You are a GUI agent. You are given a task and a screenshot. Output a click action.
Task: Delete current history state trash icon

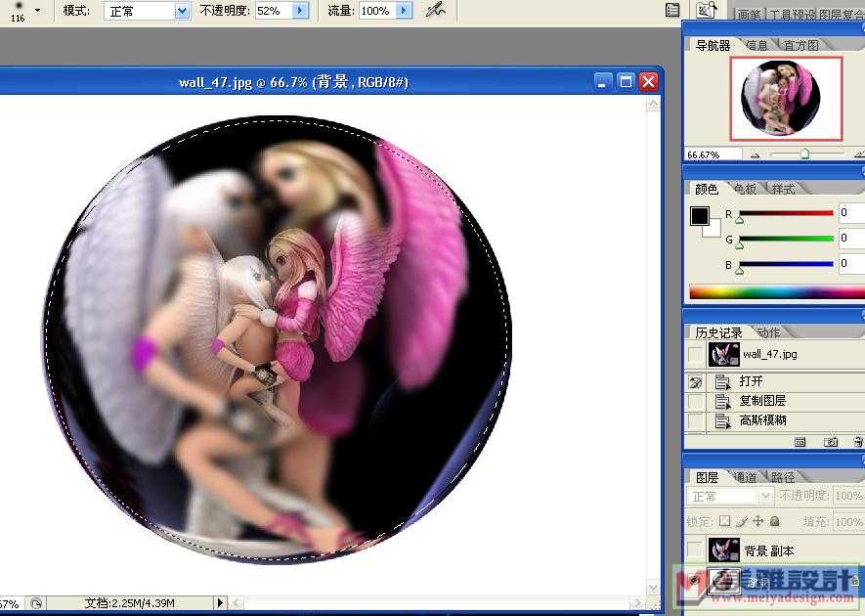858,442
